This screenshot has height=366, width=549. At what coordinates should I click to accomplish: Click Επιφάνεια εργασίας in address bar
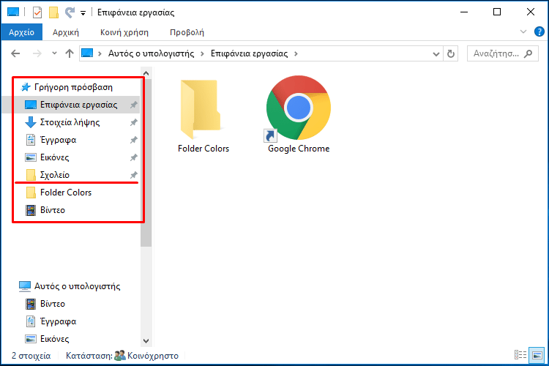250,53
